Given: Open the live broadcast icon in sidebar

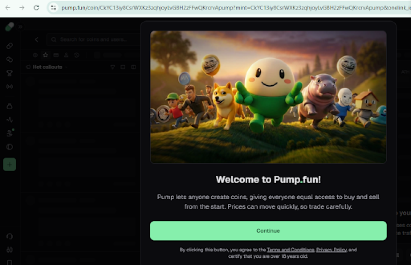Looking at the screenshot, I should coord(10,86).
